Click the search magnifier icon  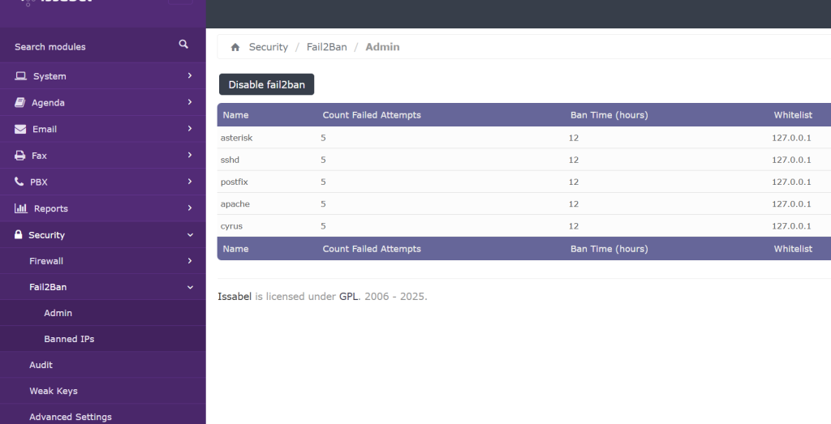[183, 44]
